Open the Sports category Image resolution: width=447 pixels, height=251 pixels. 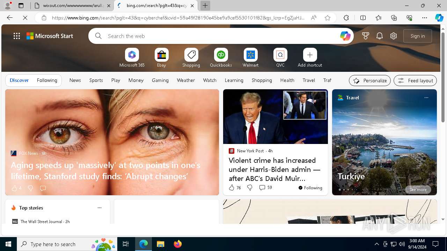click(x=96, y=80)
